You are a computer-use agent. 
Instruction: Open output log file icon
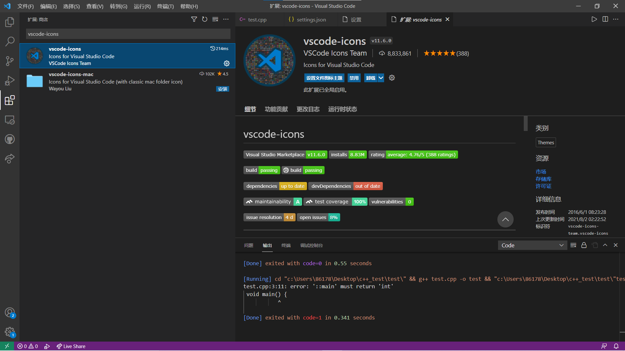[595, 245]
